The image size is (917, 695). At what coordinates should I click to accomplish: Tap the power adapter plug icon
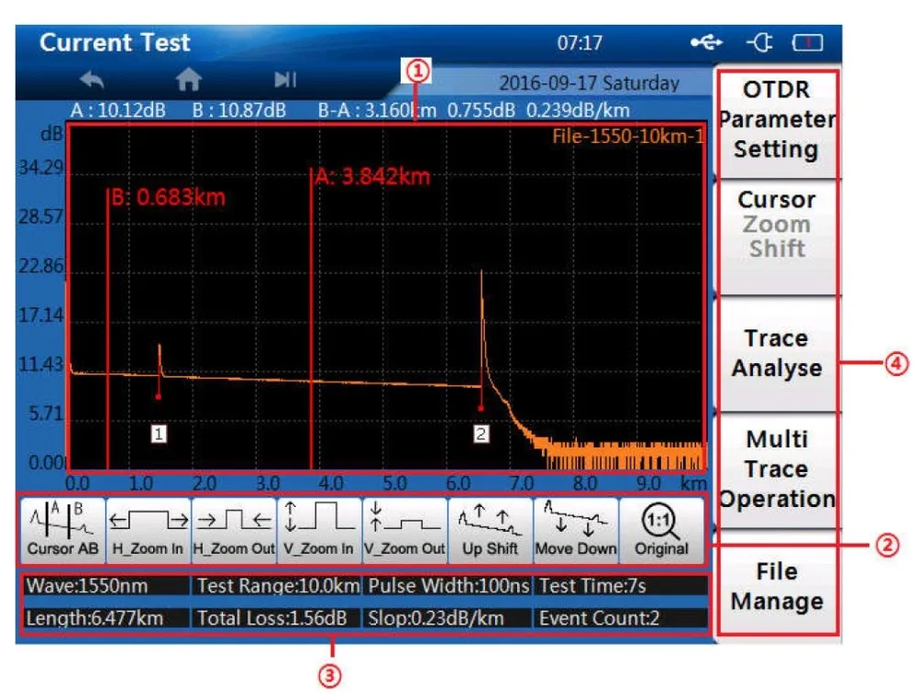(759, 43)
